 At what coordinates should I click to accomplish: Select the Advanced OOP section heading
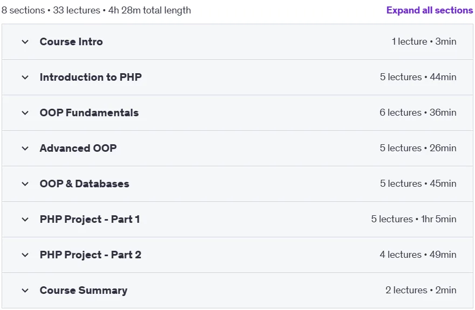78,148
